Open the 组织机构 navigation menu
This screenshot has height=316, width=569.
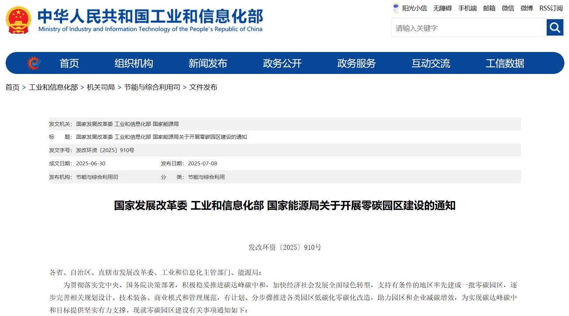pyautogui.click(x=133, y=63)
